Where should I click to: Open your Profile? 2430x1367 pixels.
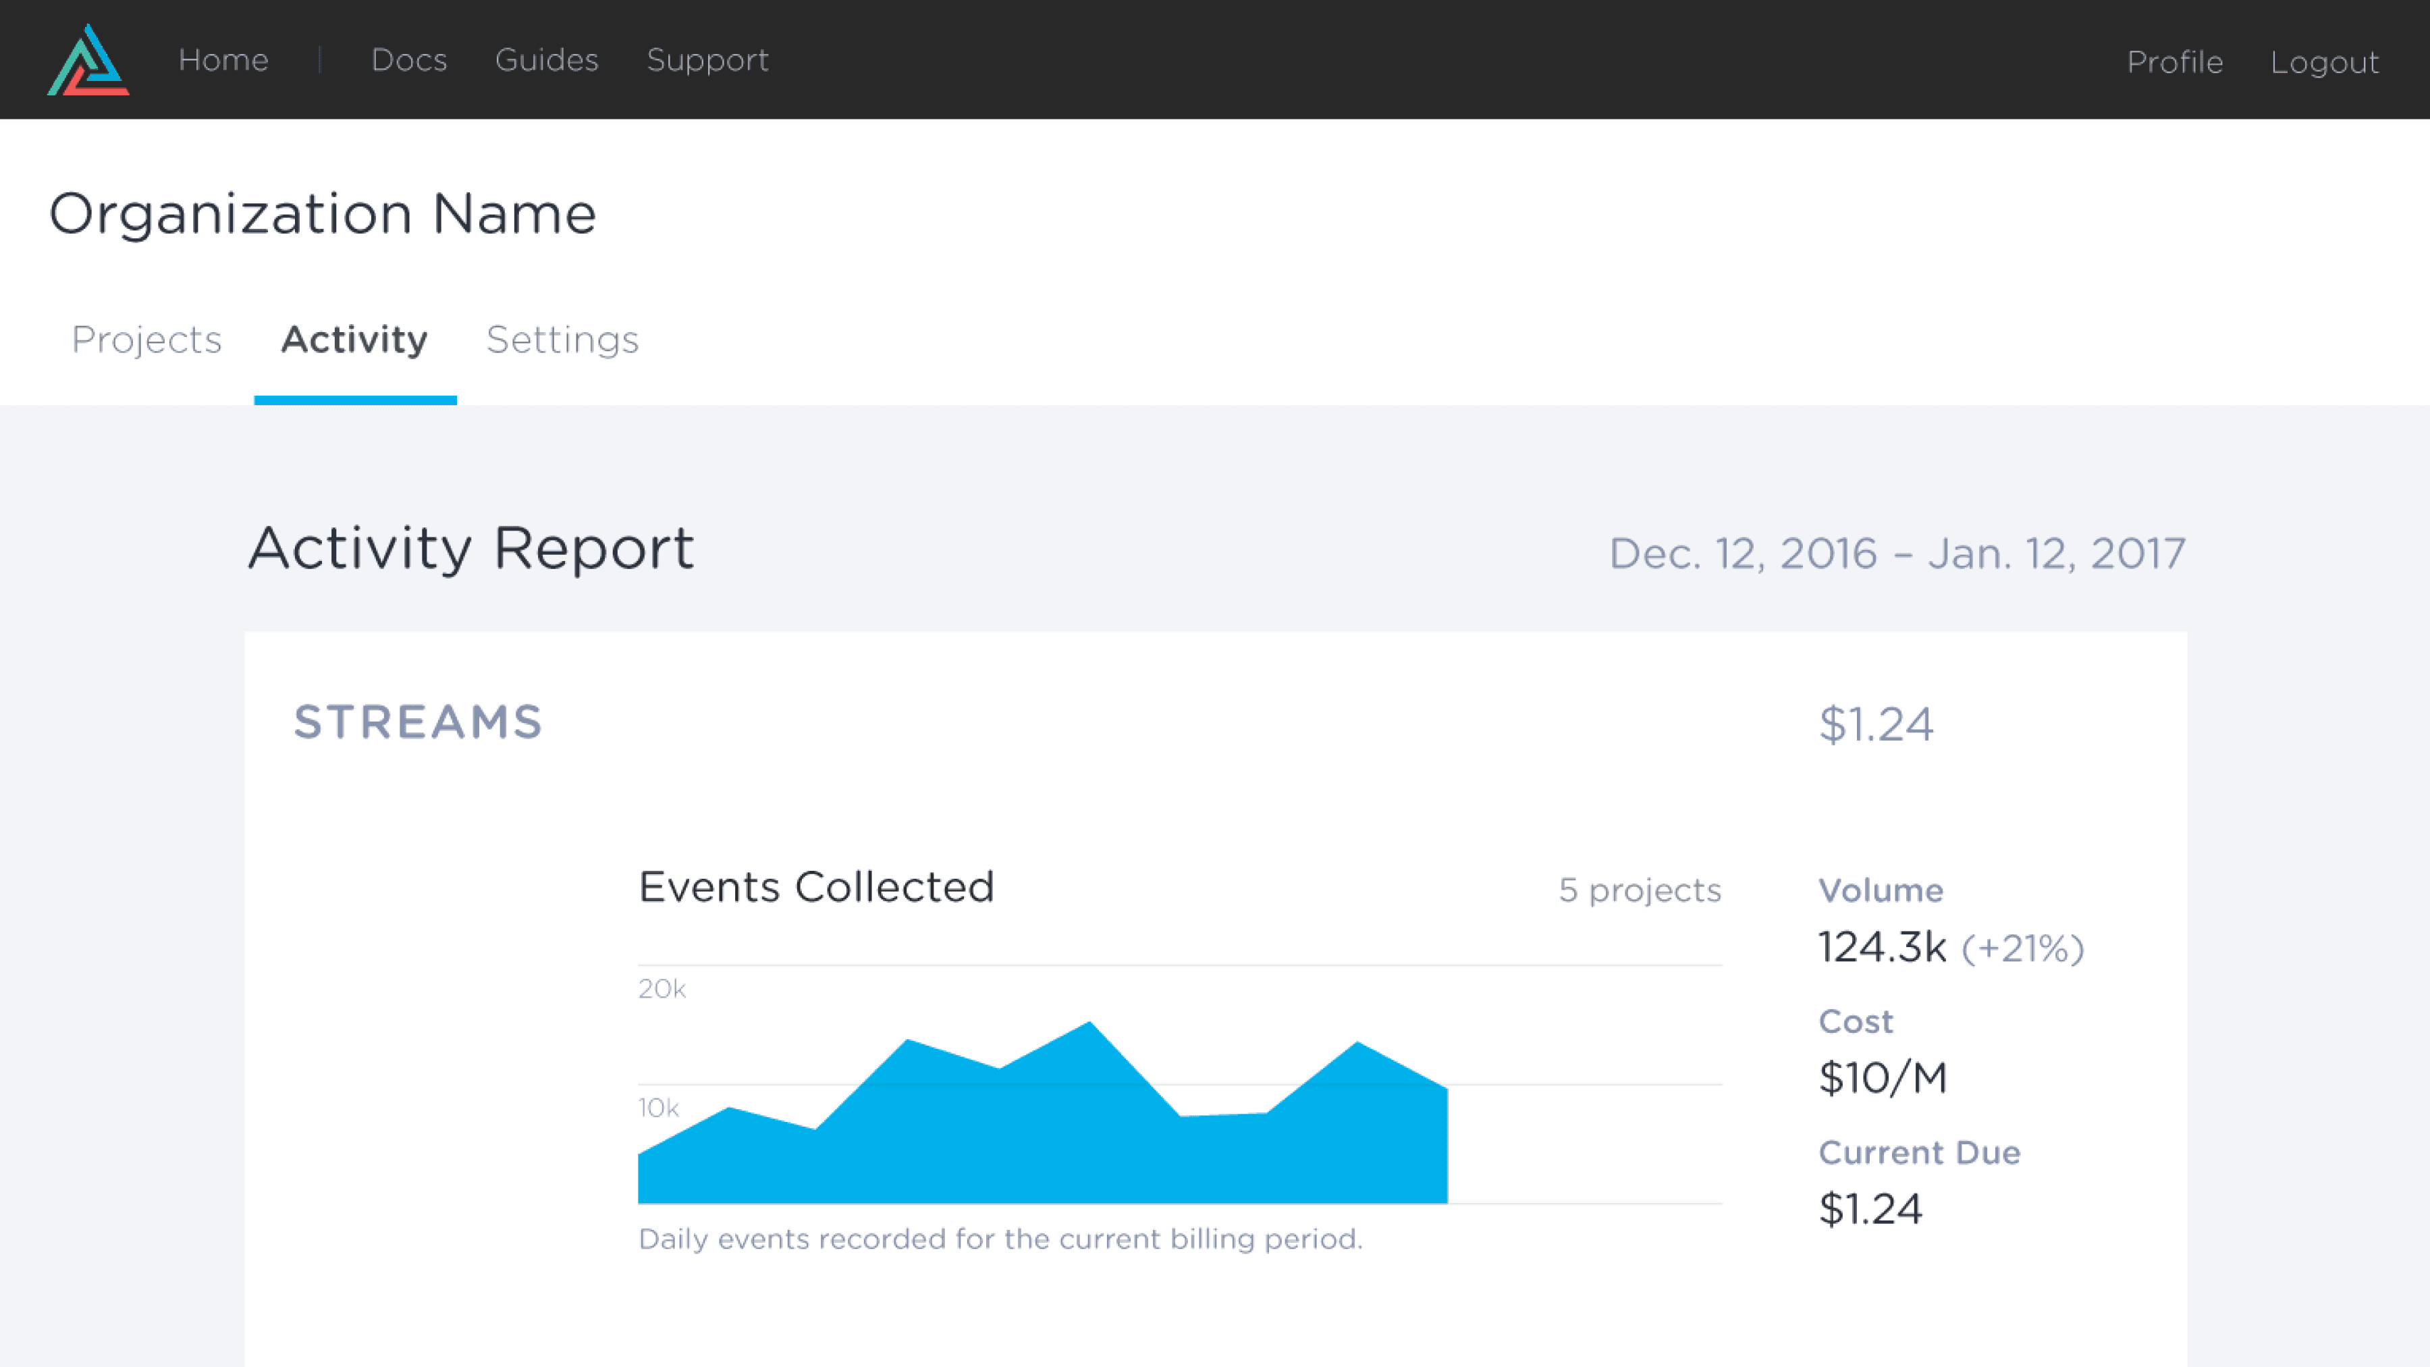pos(2176,62)
